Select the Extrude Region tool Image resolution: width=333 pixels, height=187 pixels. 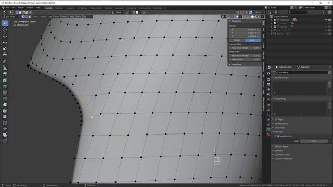5,74
